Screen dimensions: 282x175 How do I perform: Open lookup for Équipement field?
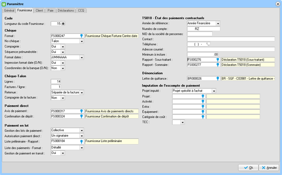[x=203, y=112]
